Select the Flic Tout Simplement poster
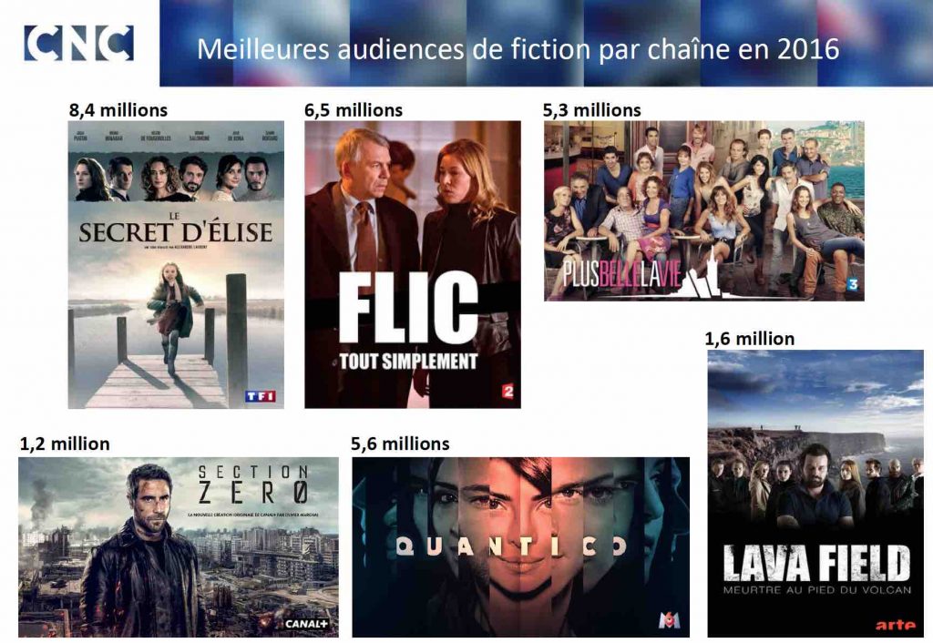This screenshot has height=643, width=933. 413,265
